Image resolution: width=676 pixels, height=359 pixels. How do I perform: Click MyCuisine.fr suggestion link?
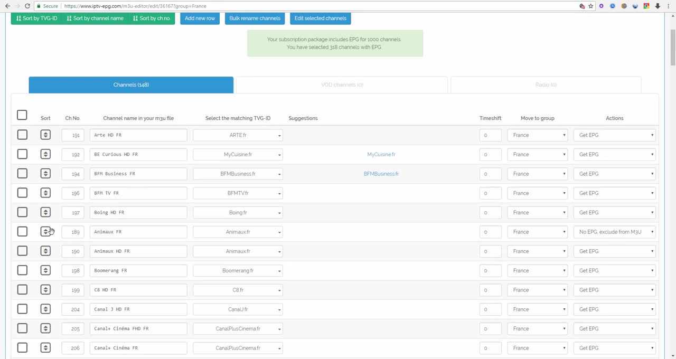click(381, 154)
